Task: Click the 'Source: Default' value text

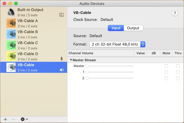Action: [x=96, y=36]
